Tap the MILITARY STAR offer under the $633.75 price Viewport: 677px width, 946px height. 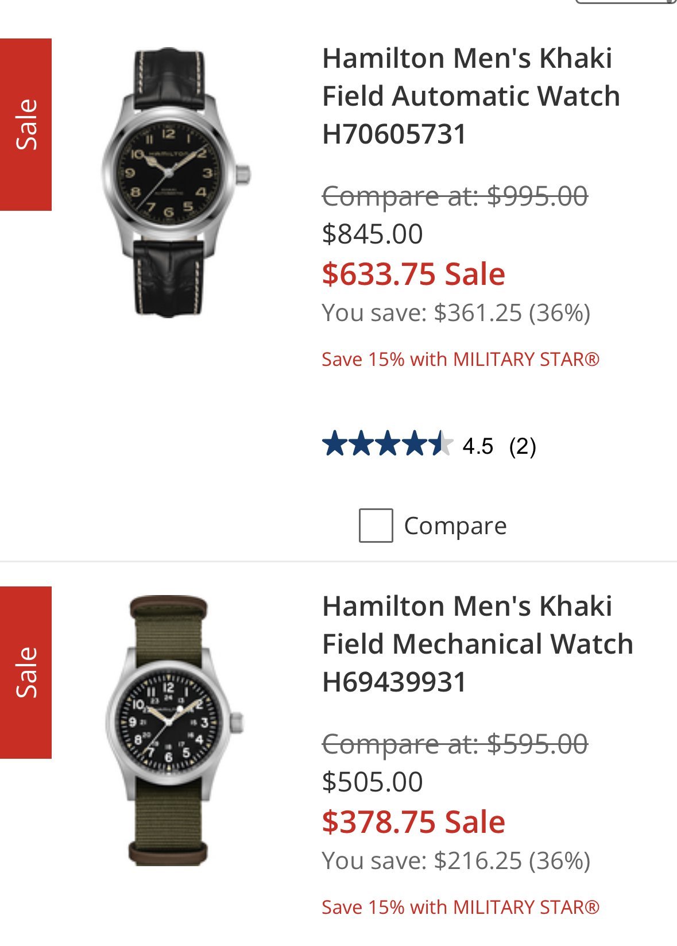coord(461,360)
